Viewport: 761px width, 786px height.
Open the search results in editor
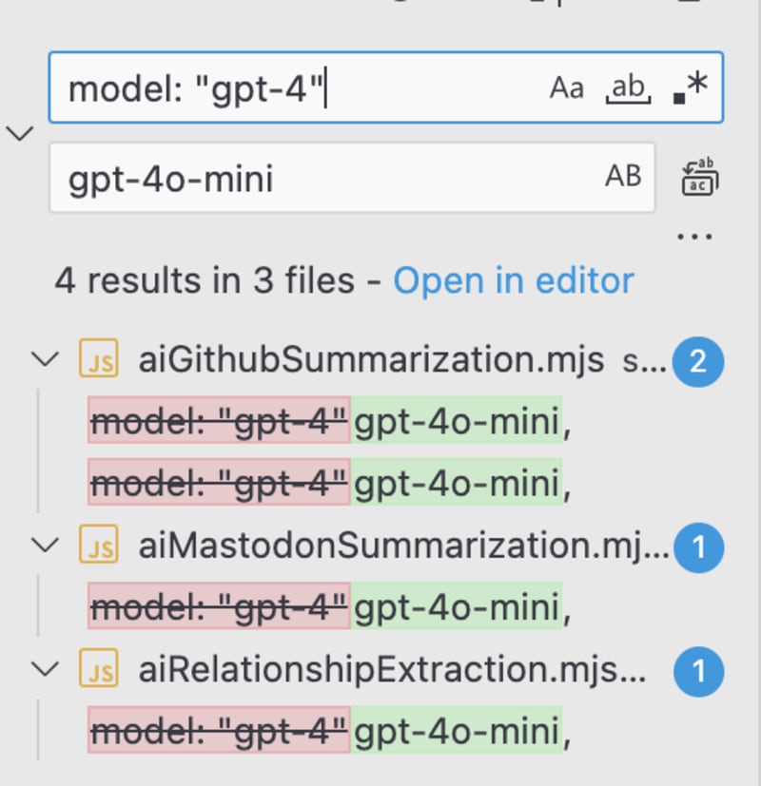pyautogui.click(x=514, y=280)
